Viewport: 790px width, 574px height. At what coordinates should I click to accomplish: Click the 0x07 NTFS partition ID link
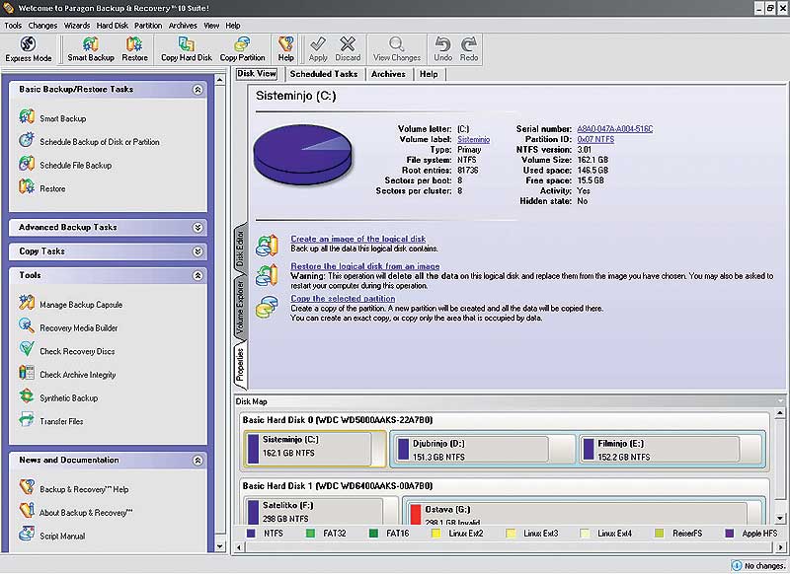tap(595, 139)
